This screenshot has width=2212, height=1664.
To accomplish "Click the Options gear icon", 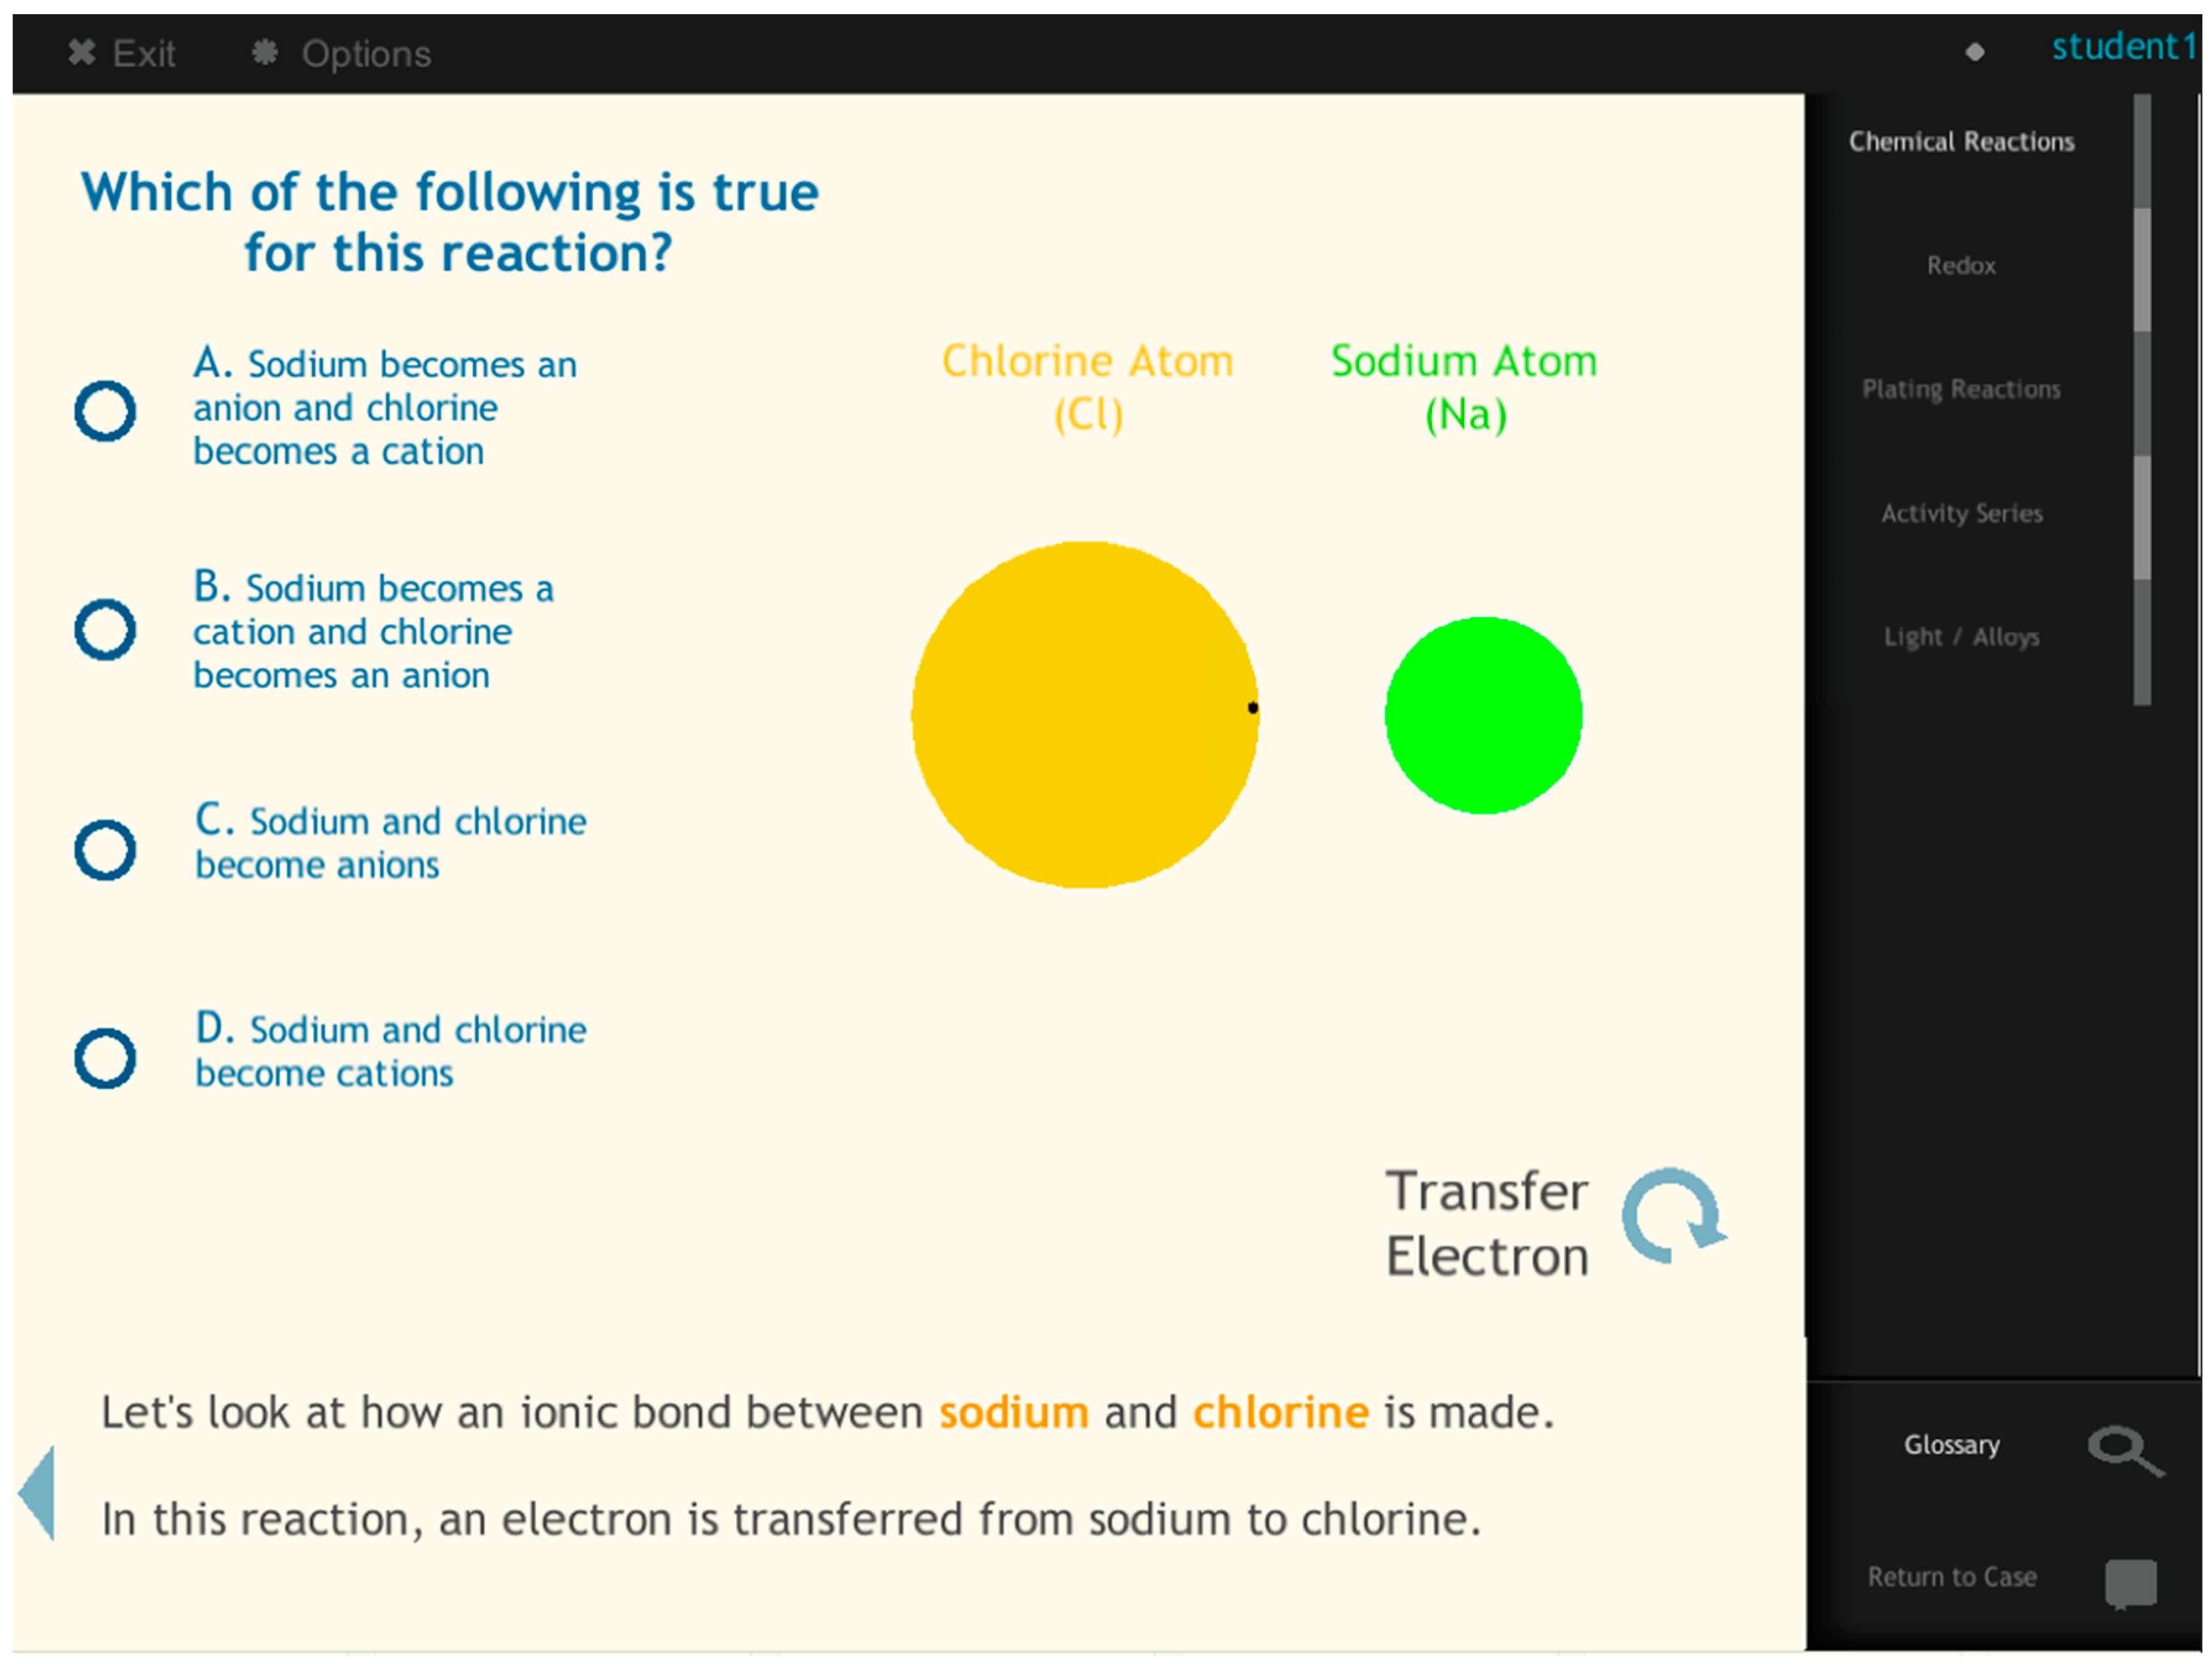I will tap(264, 52).
